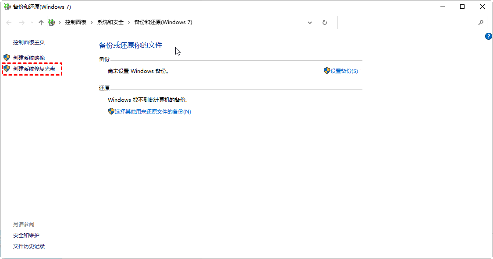Click the 设置备份(S) link
The width and height of the screenshot is (493, 259).
pos(344,71)
